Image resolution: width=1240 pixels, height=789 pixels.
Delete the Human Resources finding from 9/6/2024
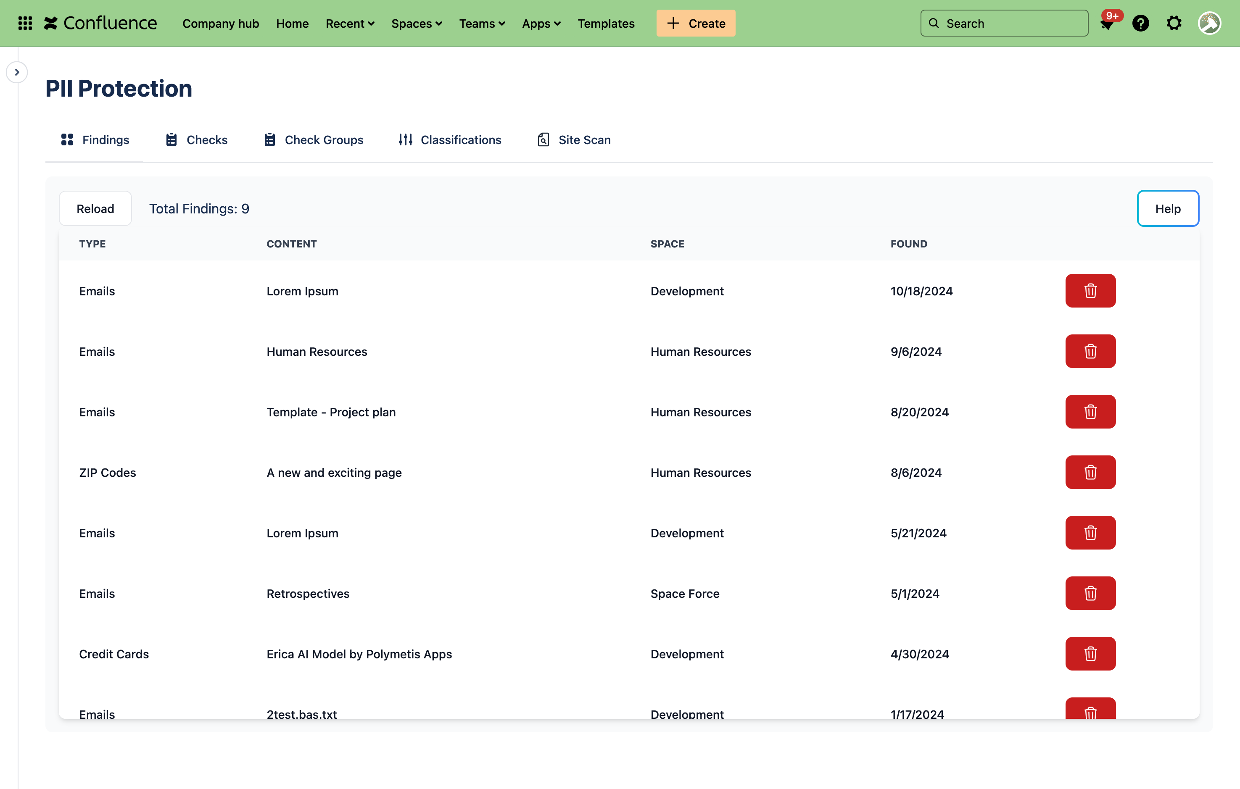click(1090, 351)
